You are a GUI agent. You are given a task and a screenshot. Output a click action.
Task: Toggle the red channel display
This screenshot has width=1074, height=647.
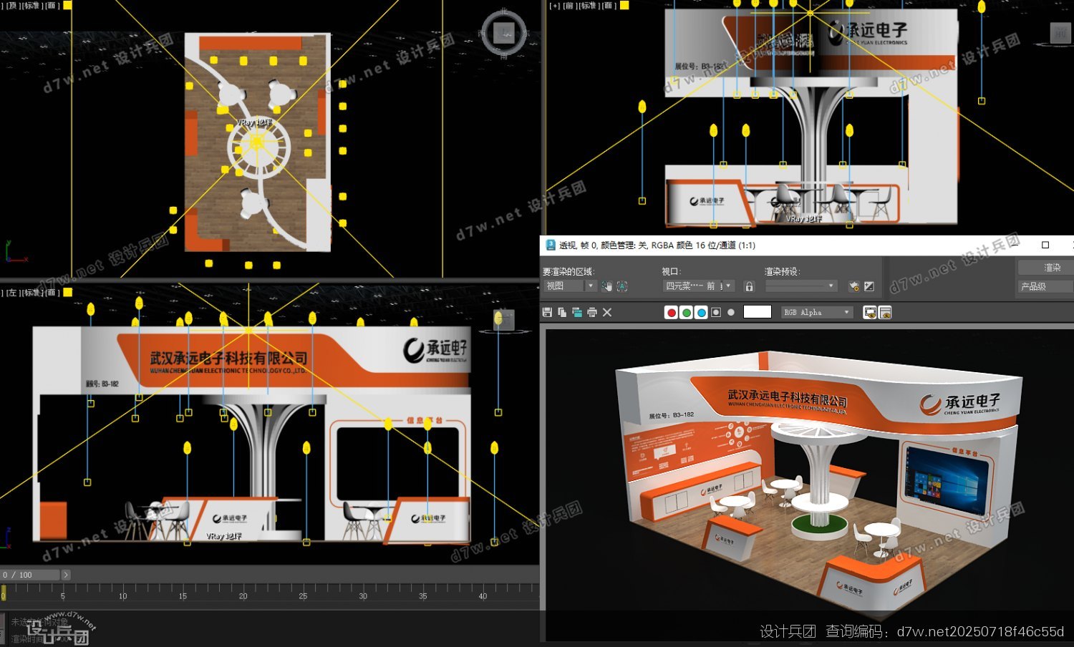tap(671, 312)
